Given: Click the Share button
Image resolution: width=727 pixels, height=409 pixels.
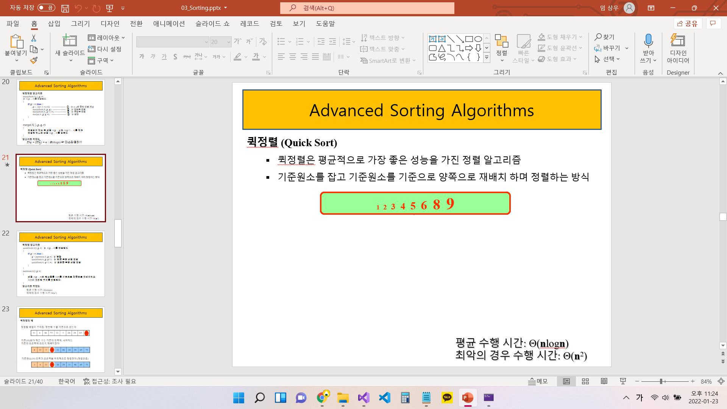Looking at the screenshot, I should pos(688,23).
